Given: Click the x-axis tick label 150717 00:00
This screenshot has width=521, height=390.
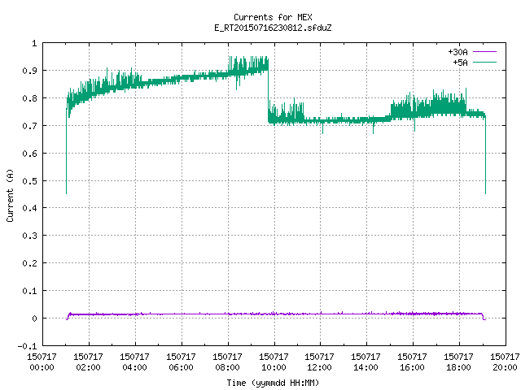Looking at the screenshot, I should (x=42, y=362).
